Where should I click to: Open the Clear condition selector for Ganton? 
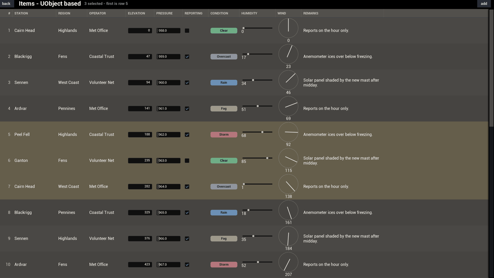click(224, 161)
